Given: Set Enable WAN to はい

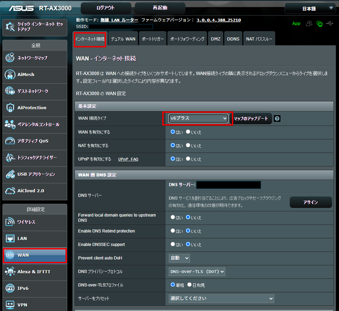Looking at the screenshot, I should [173, 132].
